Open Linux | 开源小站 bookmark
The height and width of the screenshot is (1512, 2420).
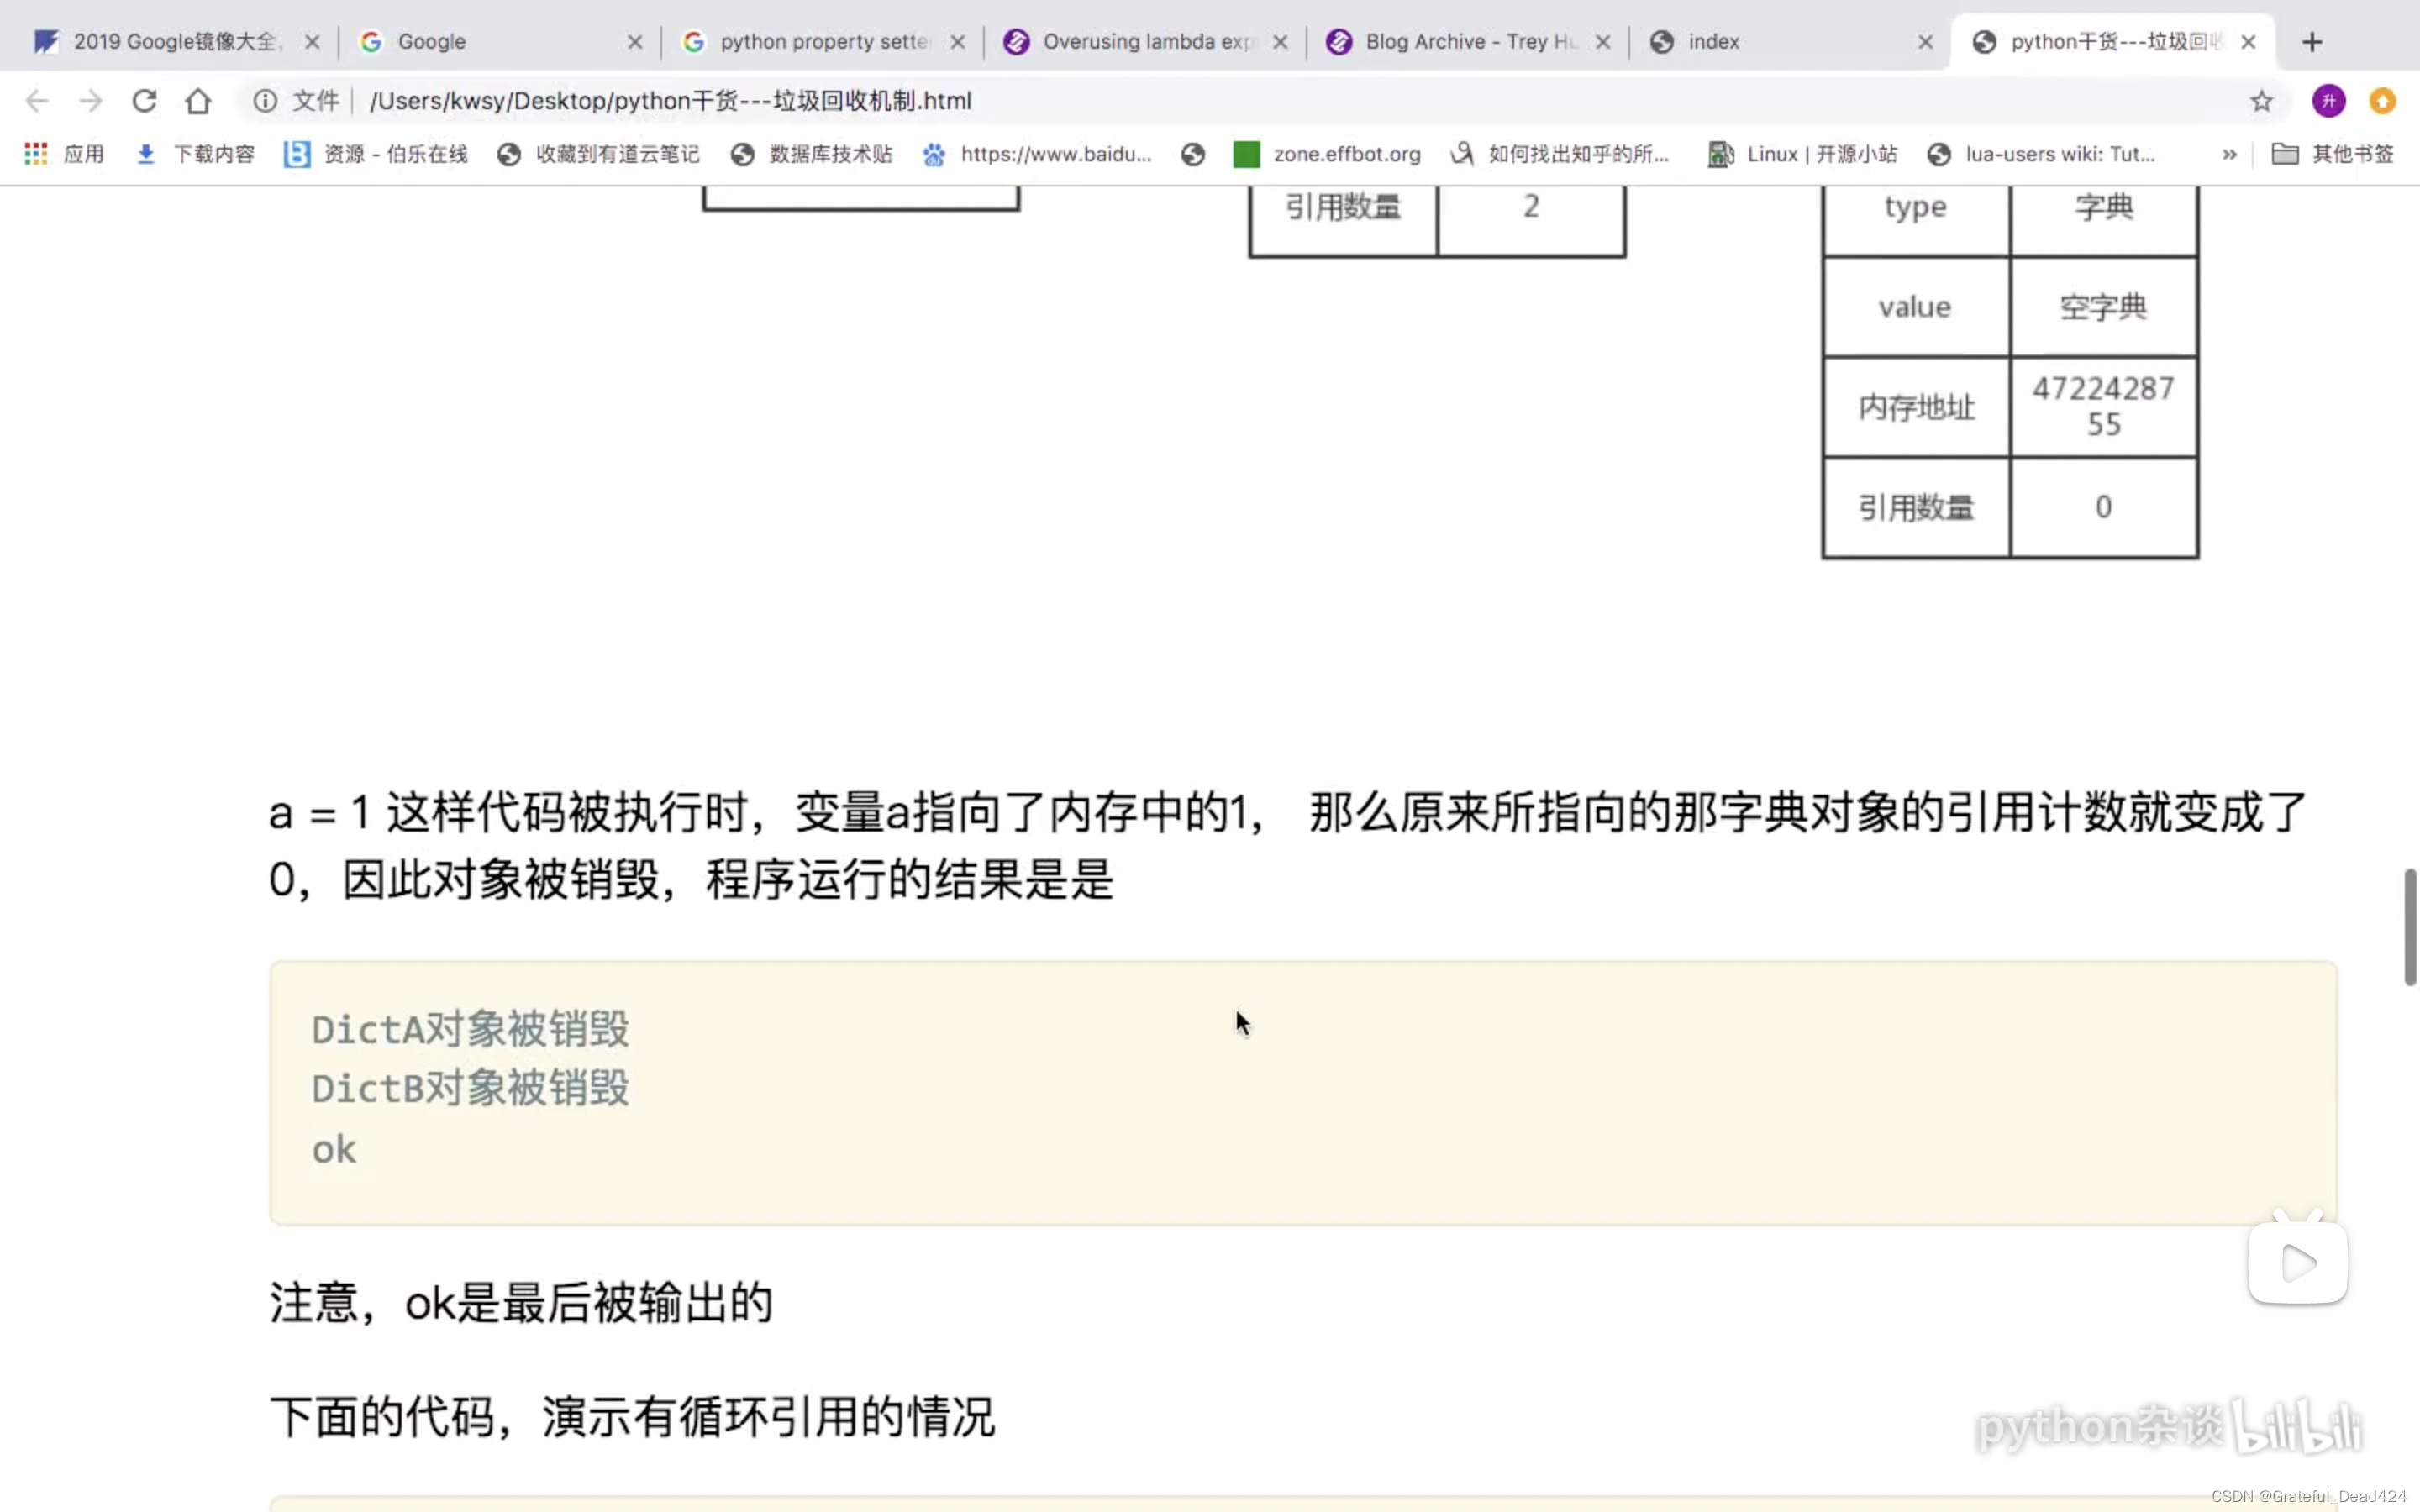[x=1802, y=154]
